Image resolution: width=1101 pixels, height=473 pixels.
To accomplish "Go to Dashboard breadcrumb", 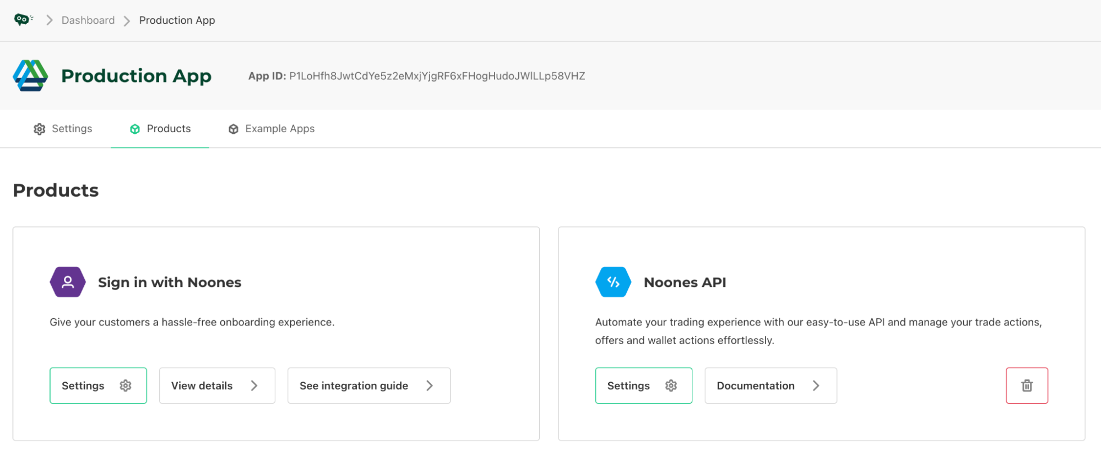I will pyautogui.click(x=88, y=20).
